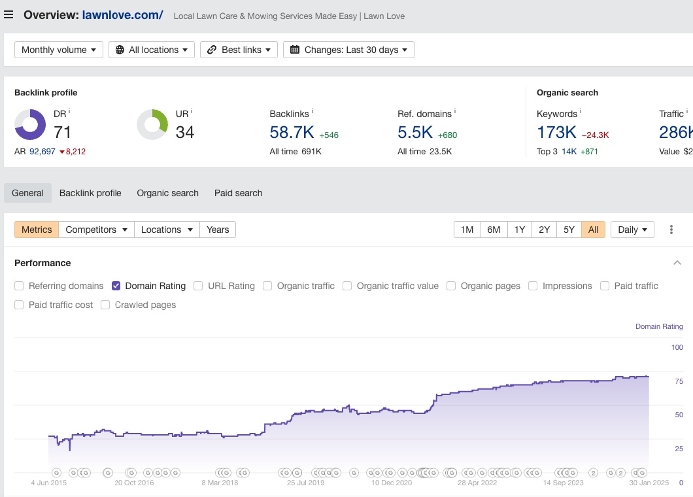Click the three-dot chart options icon

pos(671,230)
